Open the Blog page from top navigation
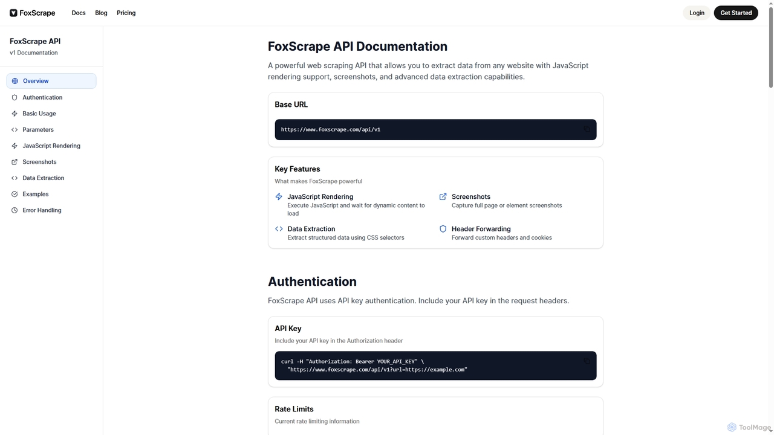The image size is (774, 435). coord(101,13)
